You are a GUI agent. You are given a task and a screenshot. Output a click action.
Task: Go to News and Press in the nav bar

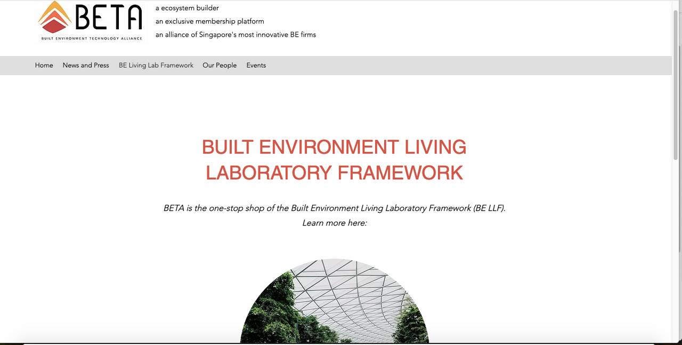(86, 65)
